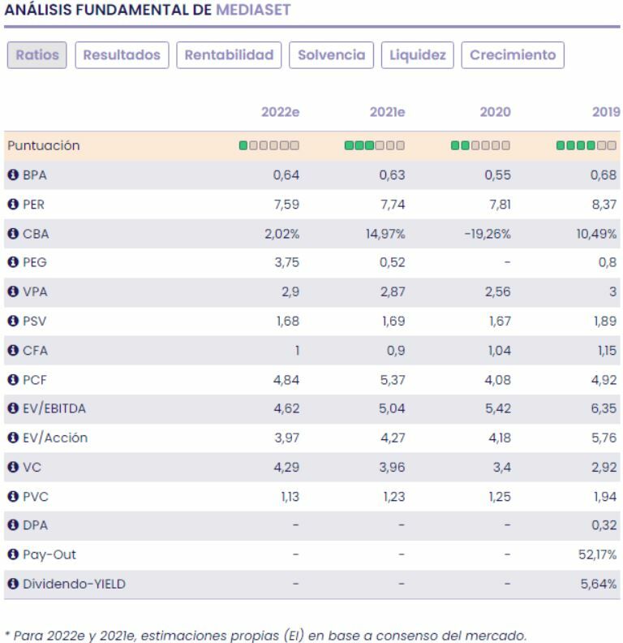
Task: Go to the Liquidez tab
Action: click(x=418, y=55)
